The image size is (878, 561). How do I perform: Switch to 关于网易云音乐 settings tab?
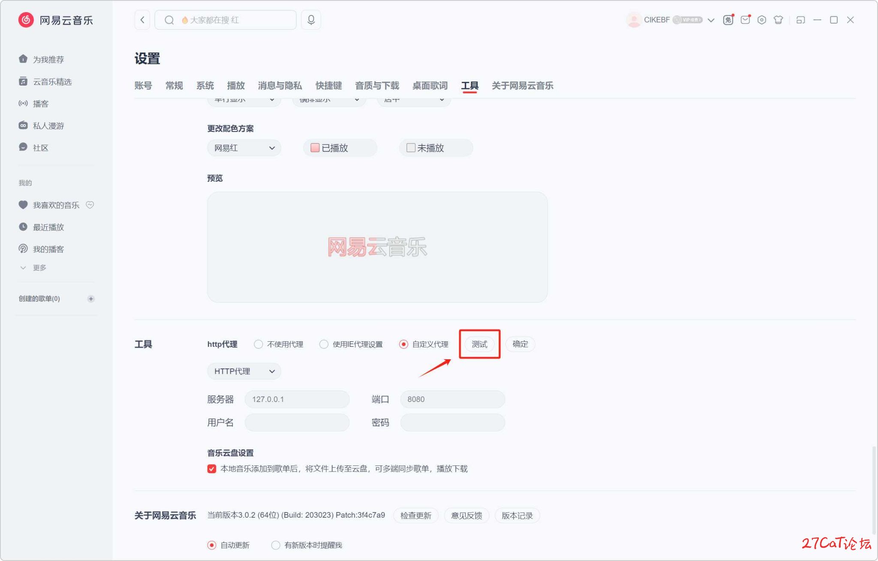(x=523, y=86)
